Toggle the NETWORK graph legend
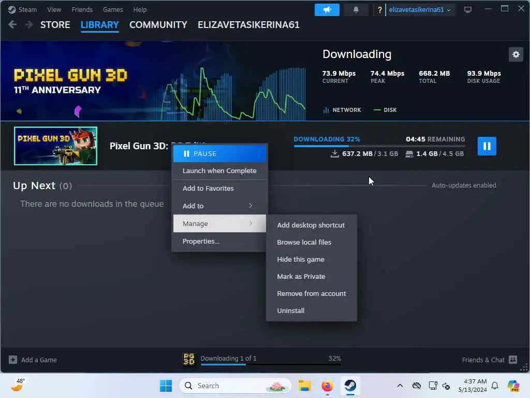This screenshot has width=530, height=398. (x=342, y=110)
